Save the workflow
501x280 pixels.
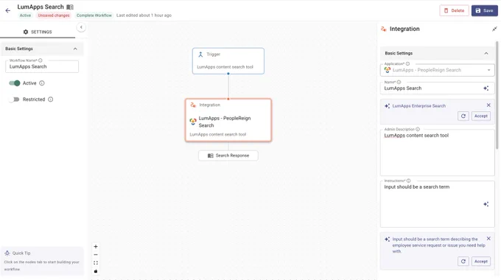(x=484, y=10)
